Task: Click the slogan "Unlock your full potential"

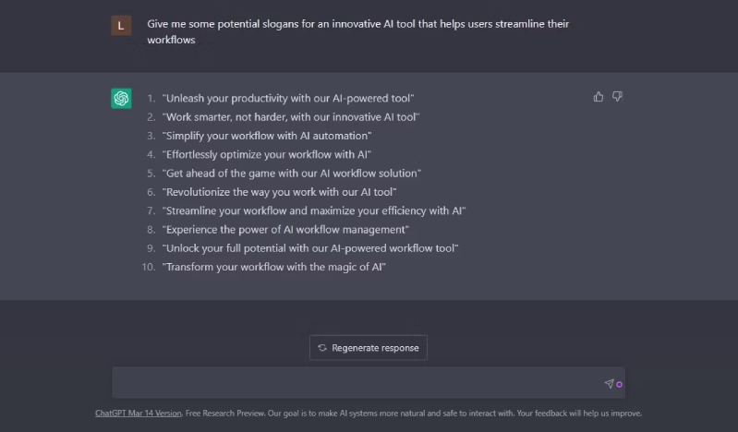Action: click(310, 248)
